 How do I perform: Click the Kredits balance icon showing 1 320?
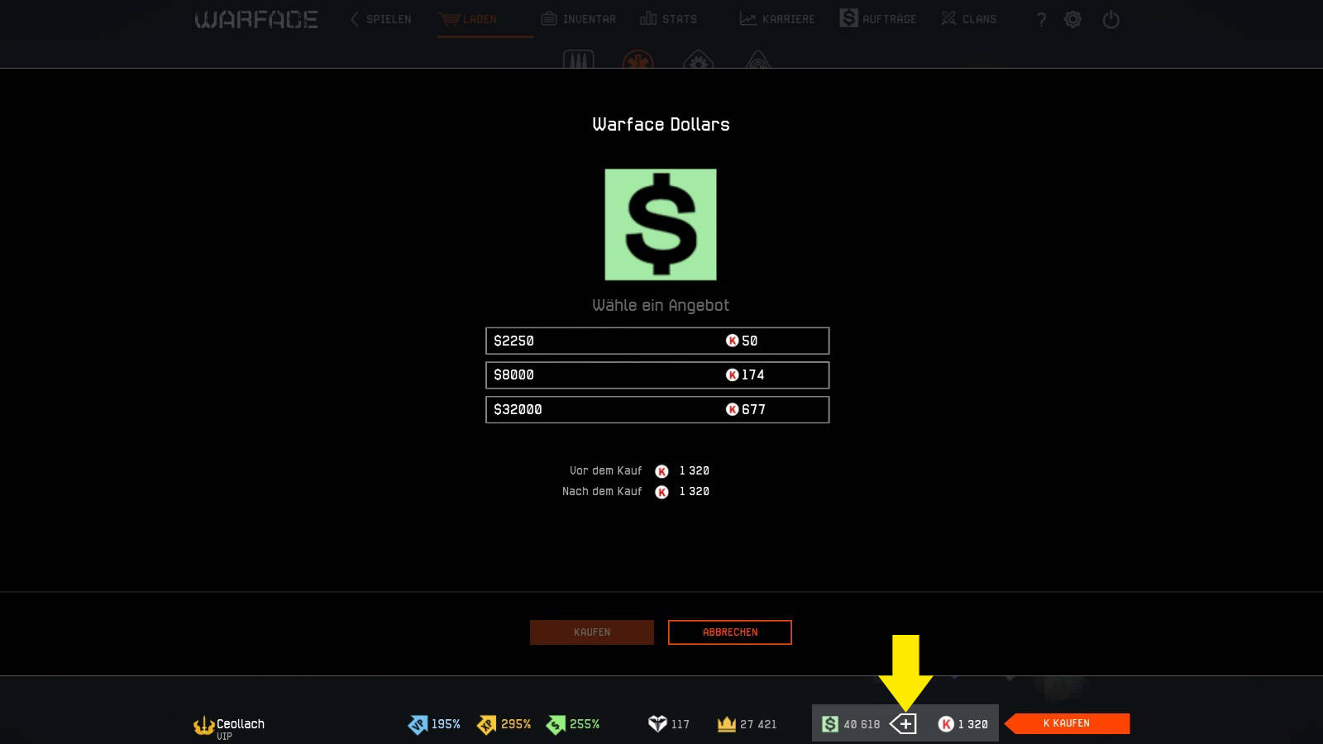coord(946,724)
